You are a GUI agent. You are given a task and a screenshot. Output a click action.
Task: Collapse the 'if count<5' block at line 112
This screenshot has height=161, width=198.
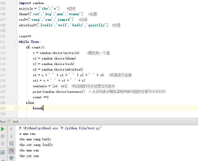[17, 47]
